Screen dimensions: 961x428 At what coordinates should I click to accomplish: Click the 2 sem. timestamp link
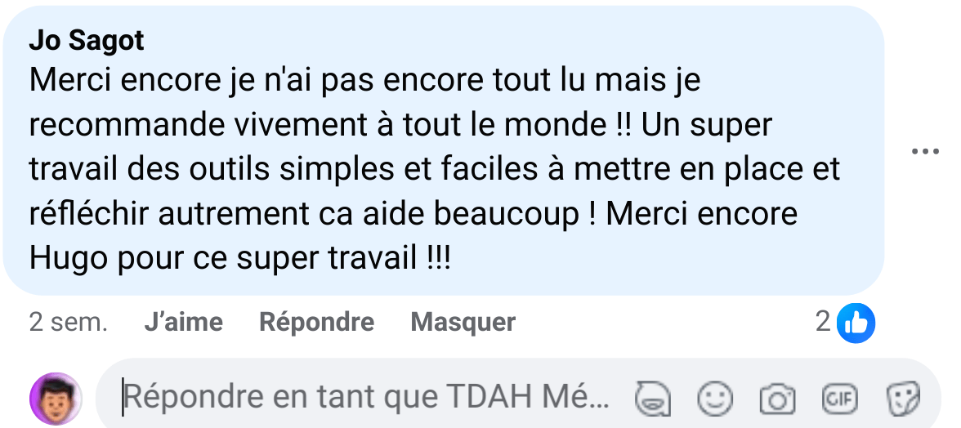[x=68, y=322]
